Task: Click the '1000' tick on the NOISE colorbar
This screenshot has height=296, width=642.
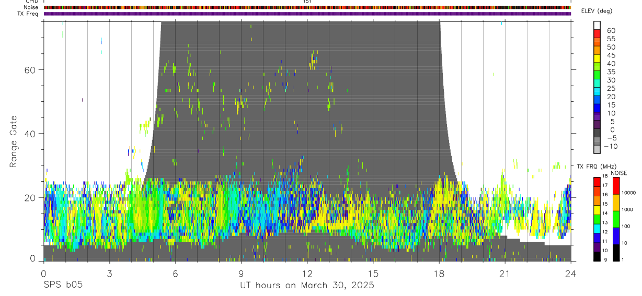Action: pyautogui.click(x=628, y=209)
